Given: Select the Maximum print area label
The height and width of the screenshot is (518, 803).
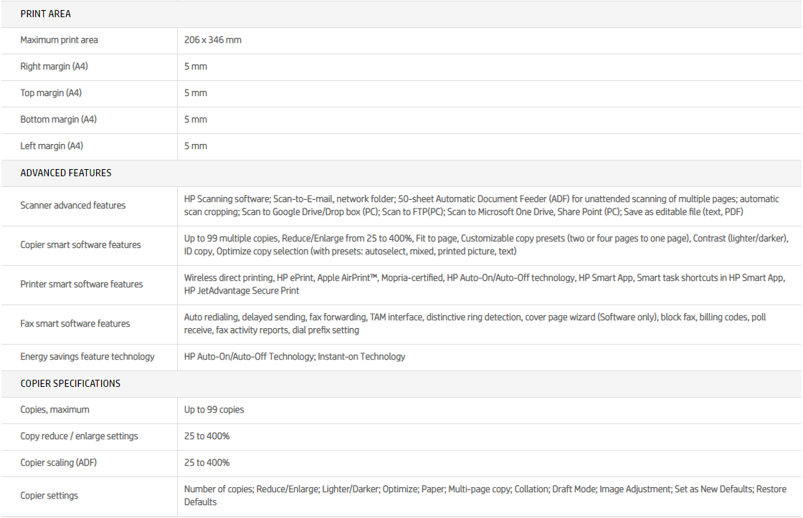Looking at the screenshot, I should (59, 40).
